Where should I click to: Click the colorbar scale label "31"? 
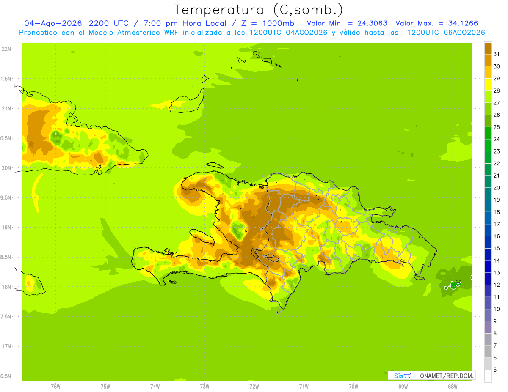point(497,54)
